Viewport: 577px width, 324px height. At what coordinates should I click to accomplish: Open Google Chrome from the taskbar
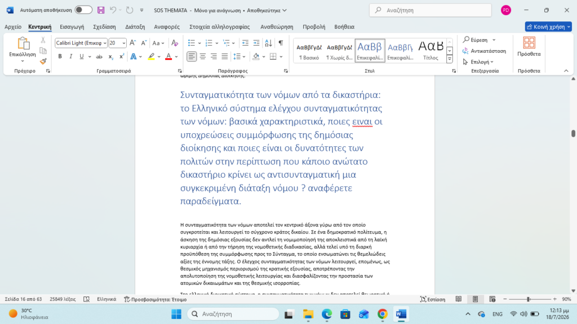click(x=383, y=314)
